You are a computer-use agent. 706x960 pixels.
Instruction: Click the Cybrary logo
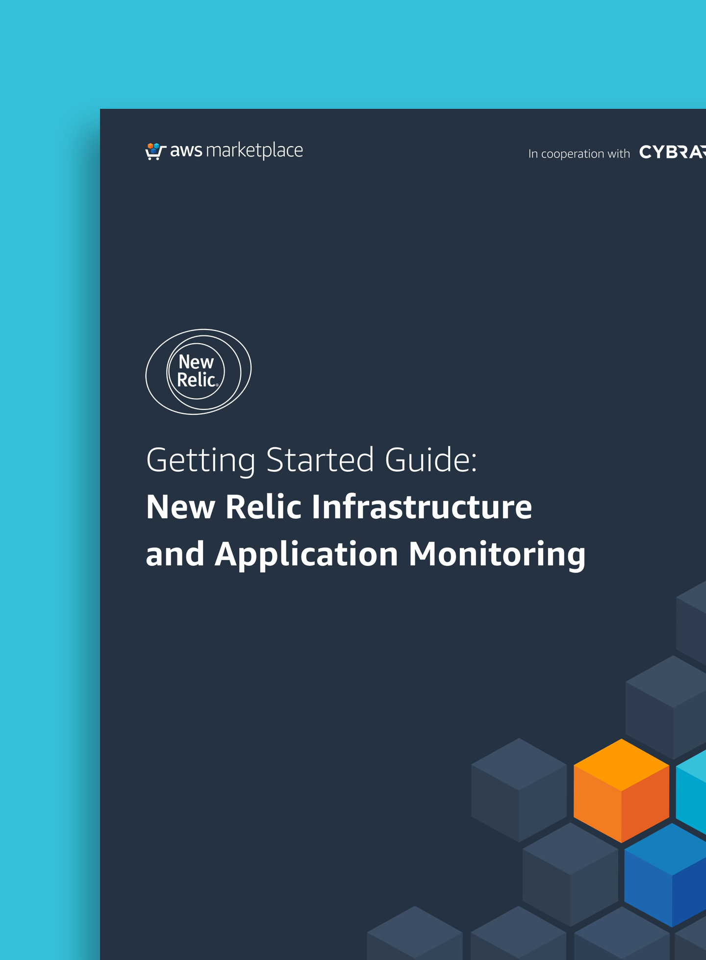pos(673,152)
